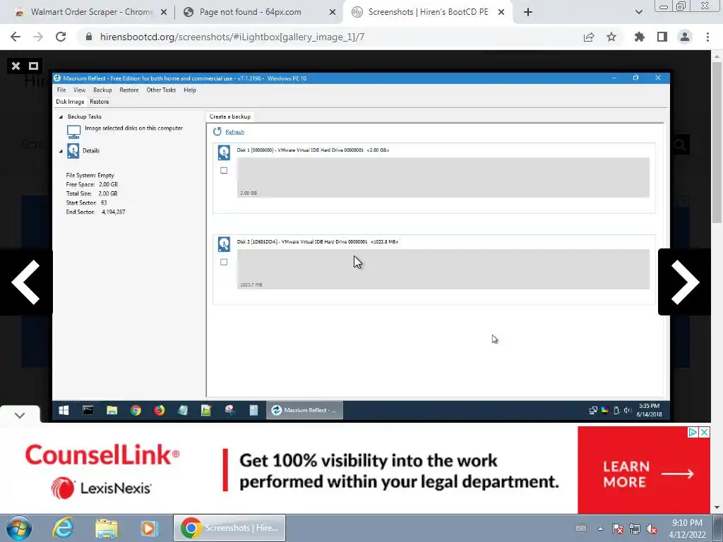This screenshot has height=542, width=723.
Task: Click the muted volume tray icon
Action: click(x=652, y=529)
